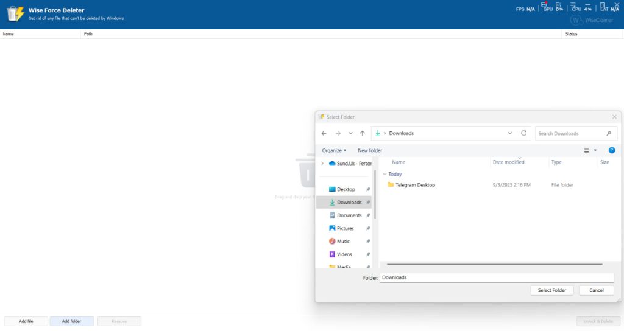Image resolution: width=624 pixels, height=331 pixels.
Task: Change view with the view layout icon
Action: [x=587, y=150]
